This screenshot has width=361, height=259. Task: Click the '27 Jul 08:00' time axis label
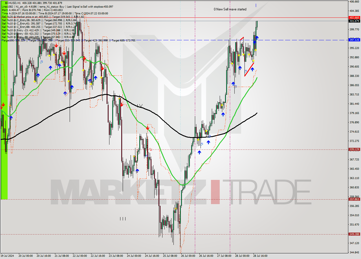click(x=224, y=256)
